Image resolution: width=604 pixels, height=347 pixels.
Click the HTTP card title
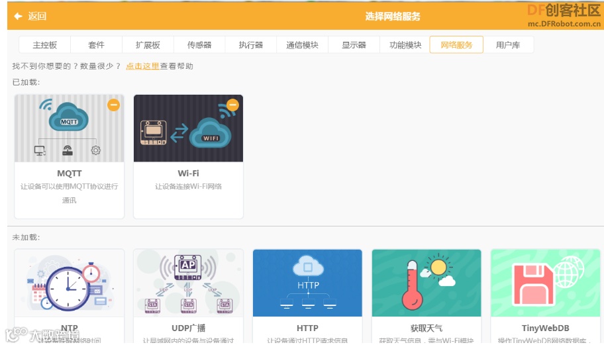point(307,328)
